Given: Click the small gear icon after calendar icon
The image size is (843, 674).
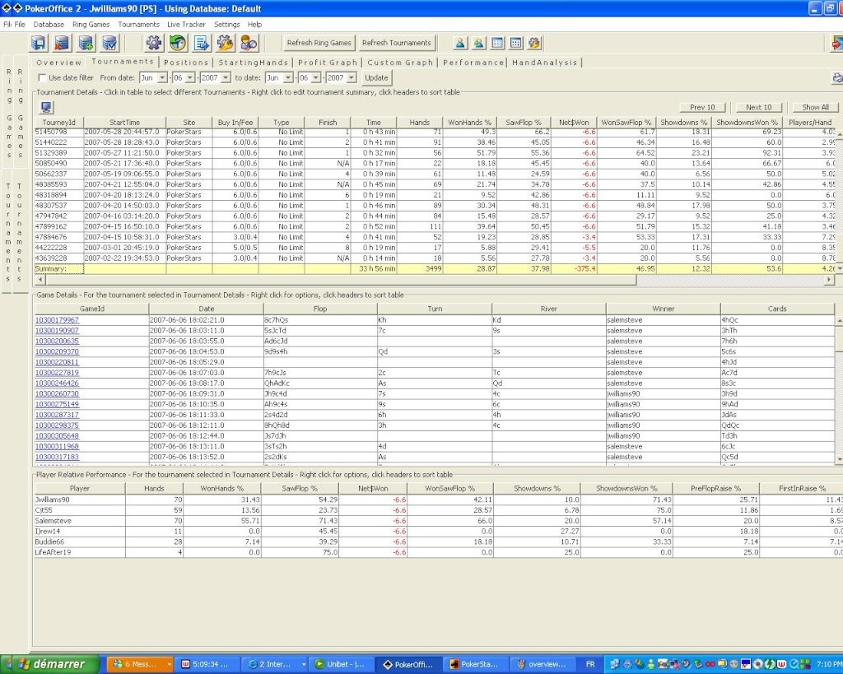Looking at the screenshot, I should click(x=534, y=43).
